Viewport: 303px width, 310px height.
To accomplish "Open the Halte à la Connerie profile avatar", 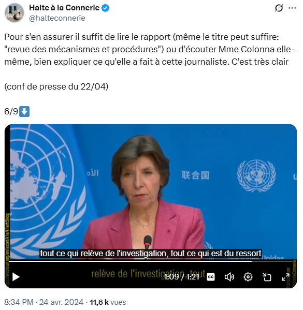I will [15, 13].
